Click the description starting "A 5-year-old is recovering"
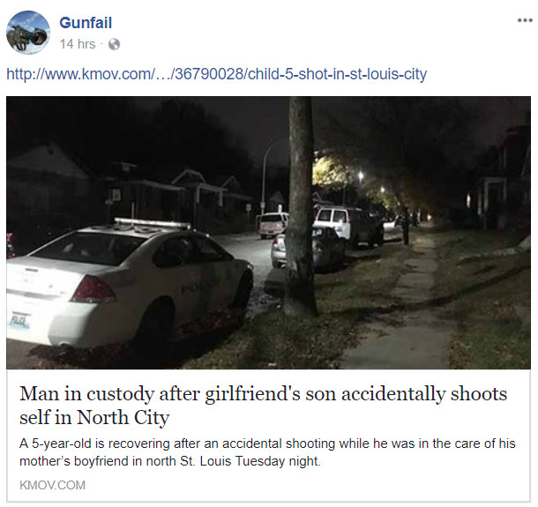Image resolution: width=538 pixels, height=507 pixels. click(267, 452)
